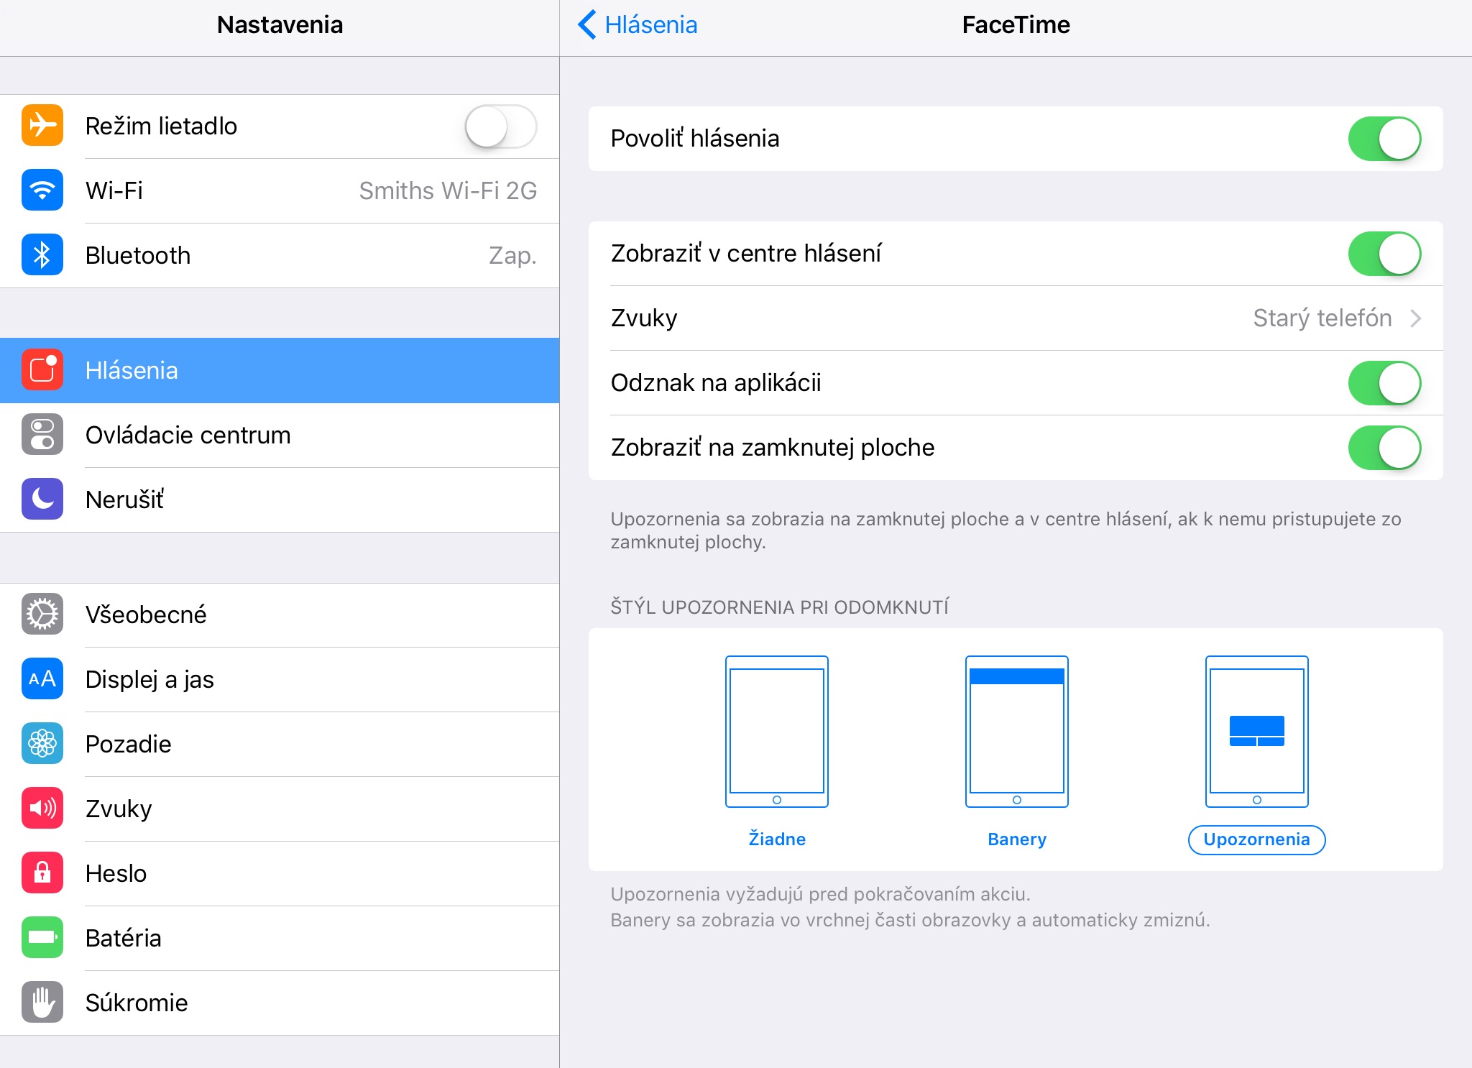Open Nerušiť settings

pos(280,500)
